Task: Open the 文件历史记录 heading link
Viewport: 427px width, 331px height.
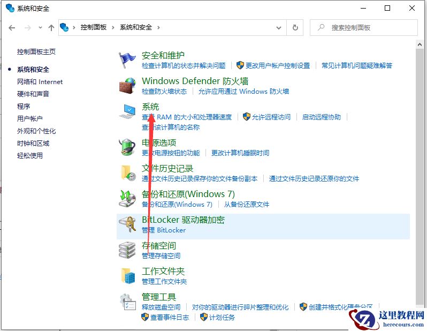Action: tap(167, 169)
